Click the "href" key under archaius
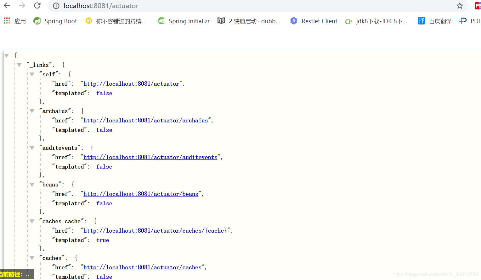 pos(61,121)
